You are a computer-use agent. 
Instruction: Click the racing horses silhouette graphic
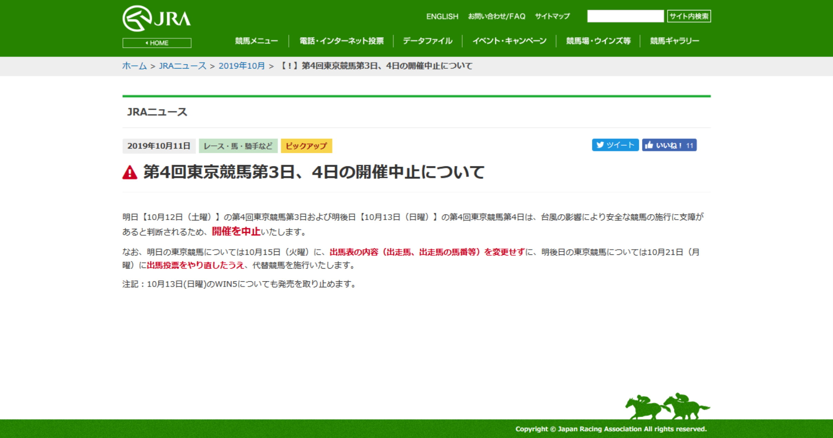tap(667, 407)
